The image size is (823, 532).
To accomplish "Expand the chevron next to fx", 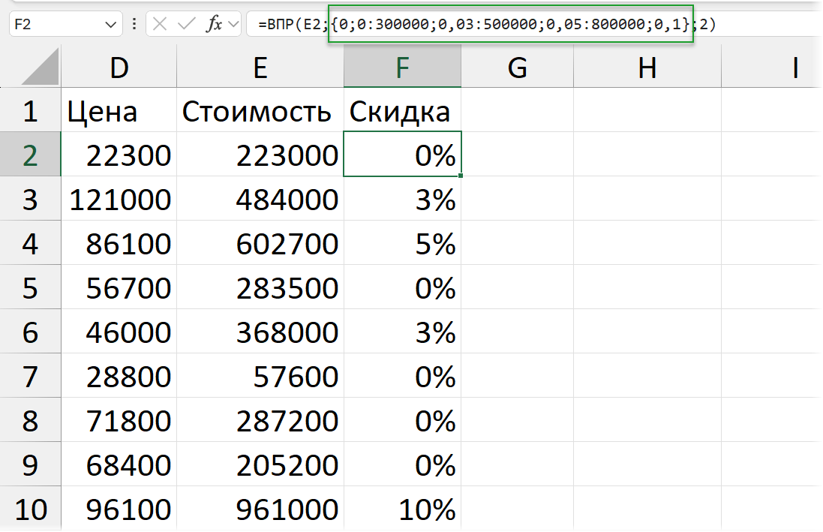I will (x=233, y=24).
